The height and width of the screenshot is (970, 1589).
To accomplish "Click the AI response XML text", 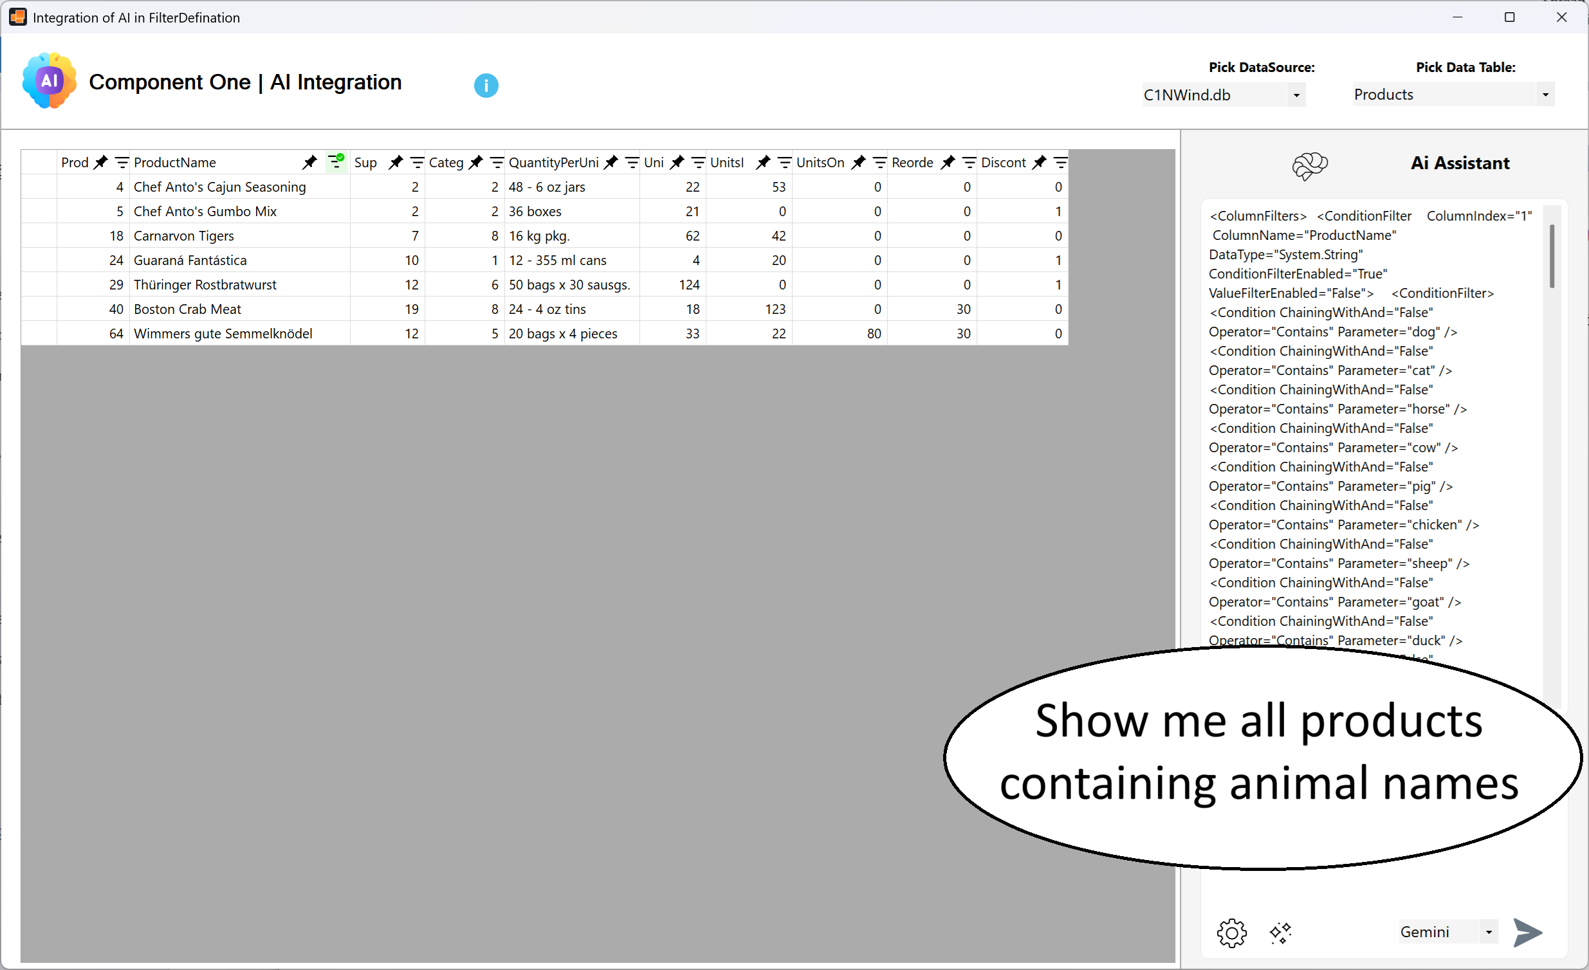I will coord(1370,428).
